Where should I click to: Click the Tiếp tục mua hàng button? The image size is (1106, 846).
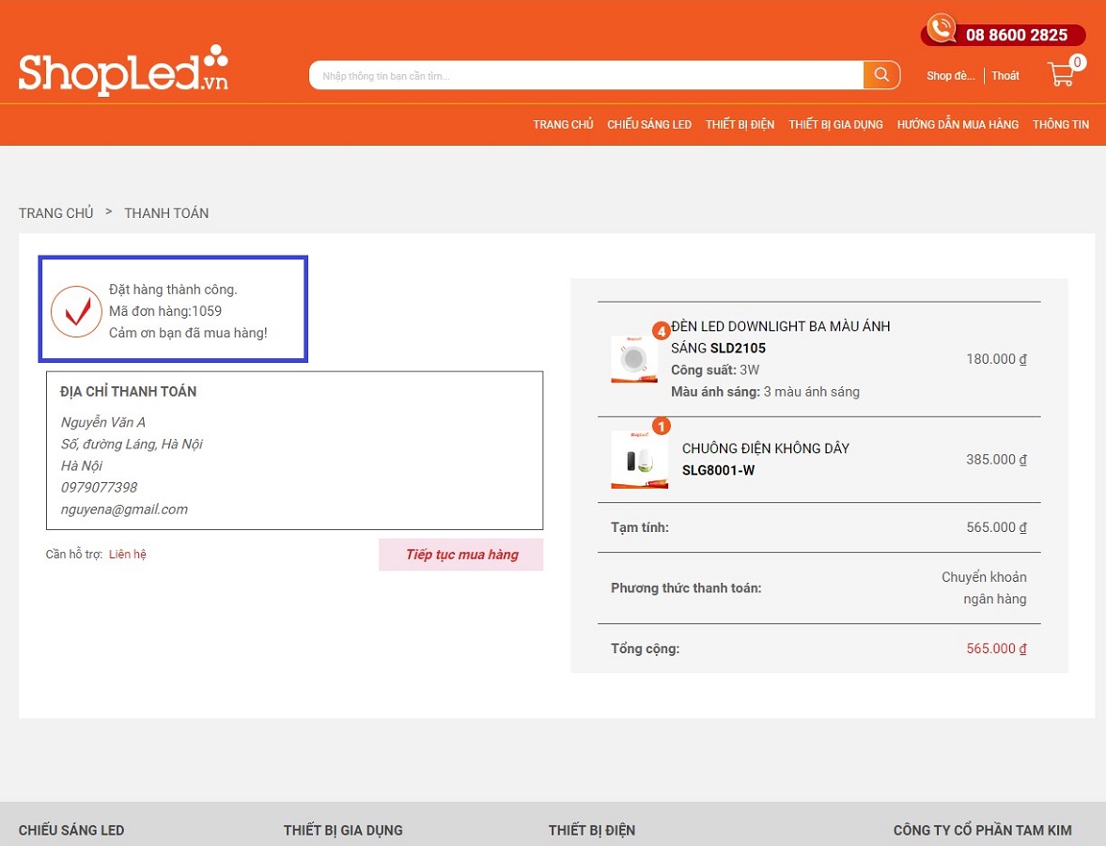460,555
